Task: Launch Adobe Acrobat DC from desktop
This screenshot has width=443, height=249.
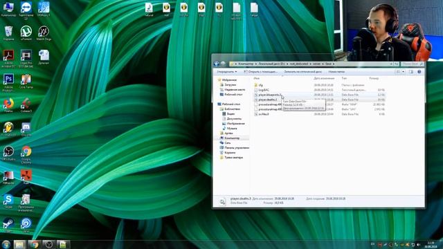Action: point(8,58)
